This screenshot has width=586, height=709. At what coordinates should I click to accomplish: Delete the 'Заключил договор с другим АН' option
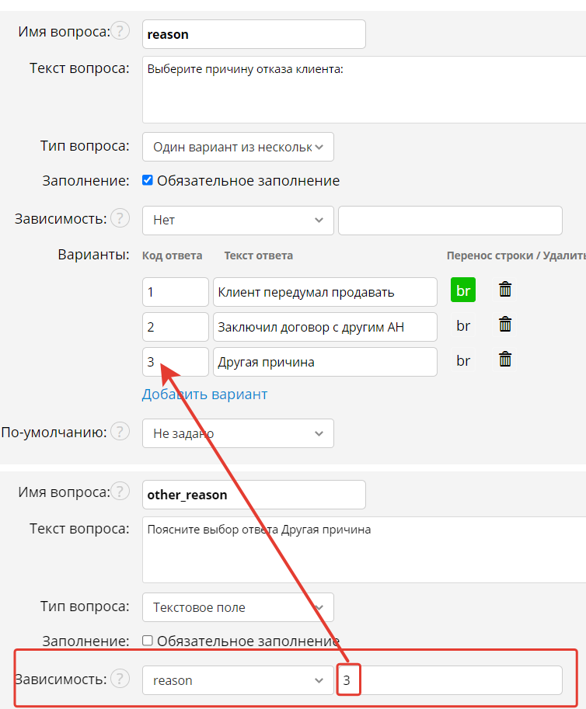505,325
